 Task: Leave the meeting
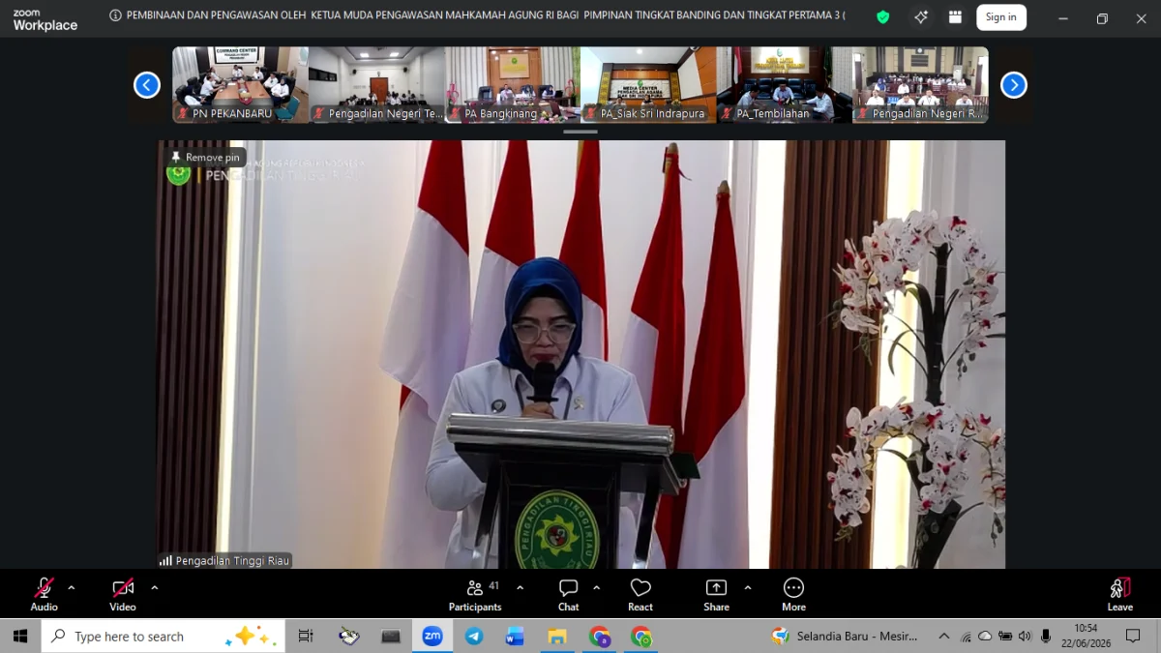pos(1119,594)
